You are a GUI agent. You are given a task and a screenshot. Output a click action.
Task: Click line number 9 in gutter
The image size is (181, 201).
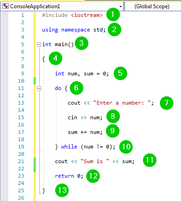(22, 74)
